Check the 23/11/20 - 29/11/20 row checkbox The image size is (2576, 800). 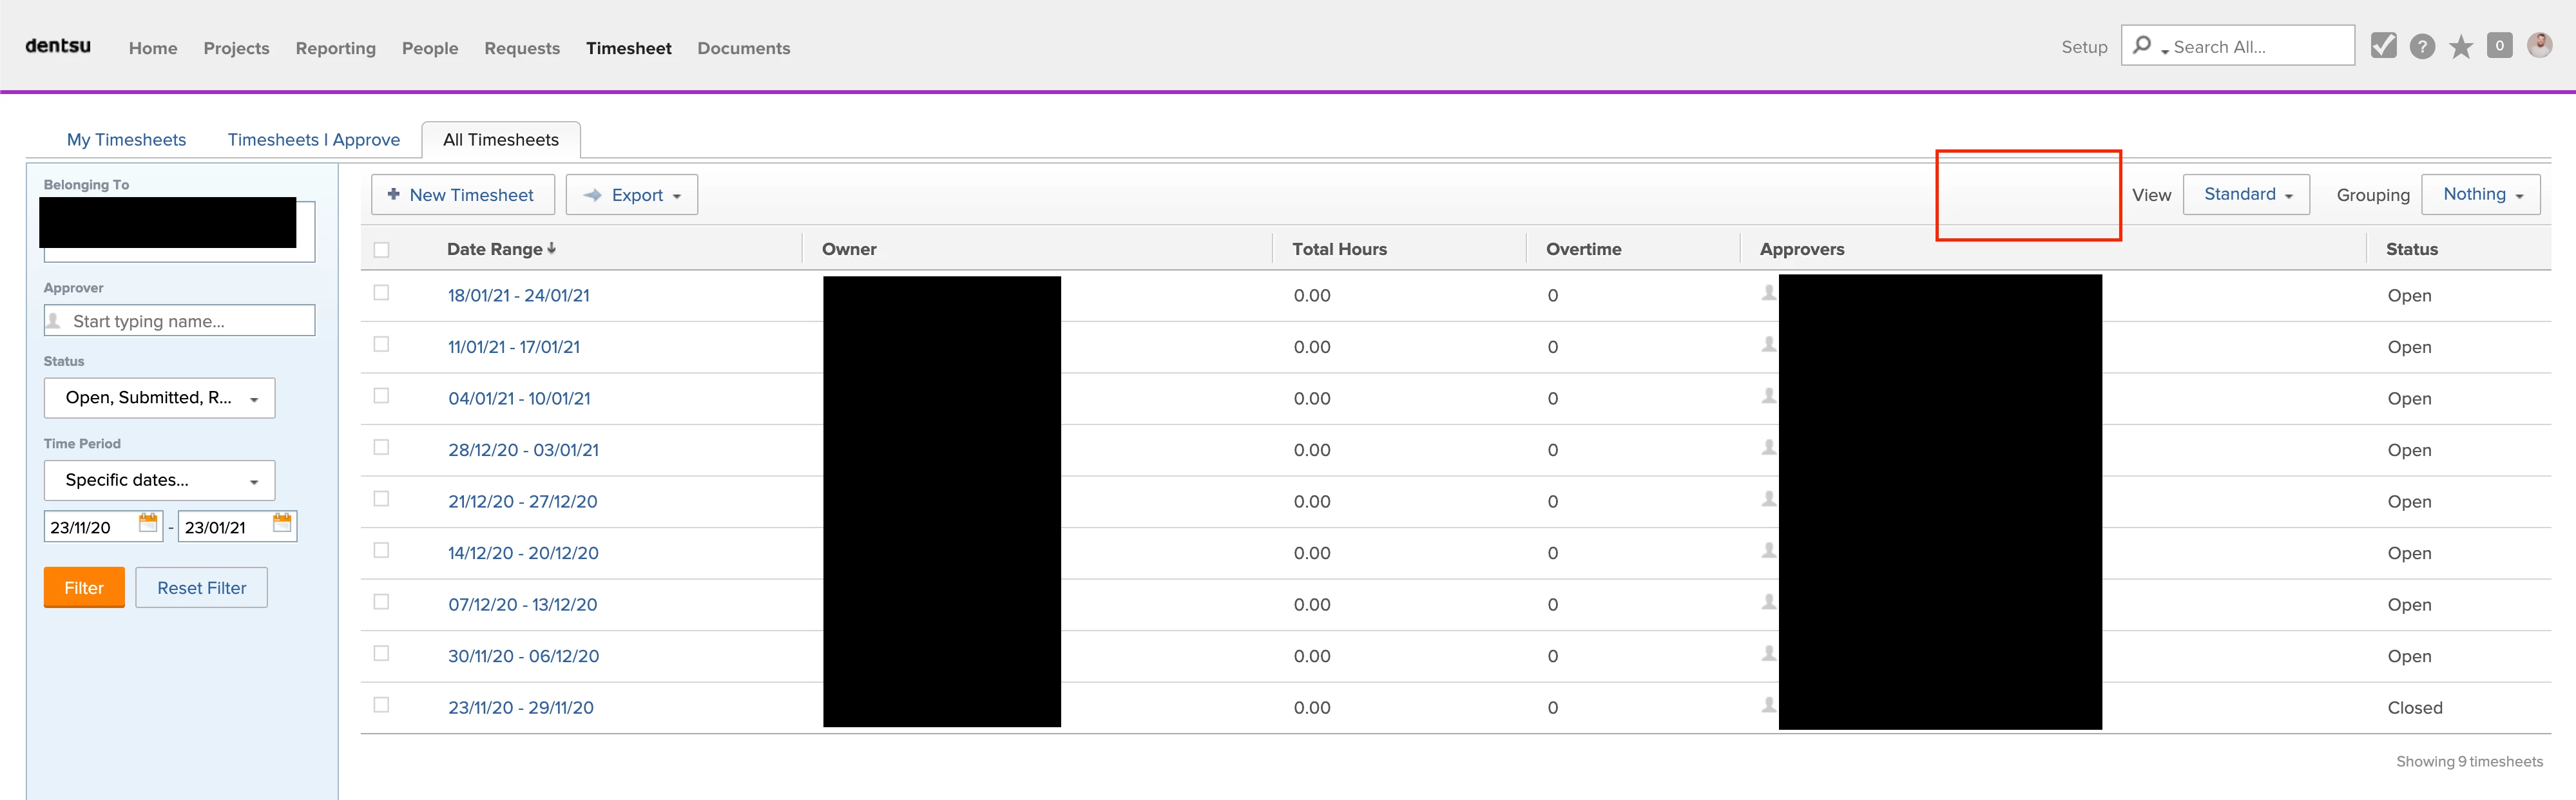pyautogui.click(x=381, y=705)
